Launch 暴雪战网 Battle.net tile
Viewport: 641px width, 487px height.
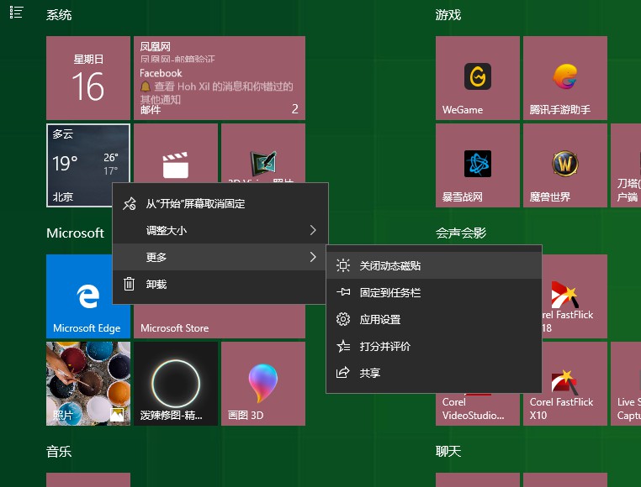[478, 165]
